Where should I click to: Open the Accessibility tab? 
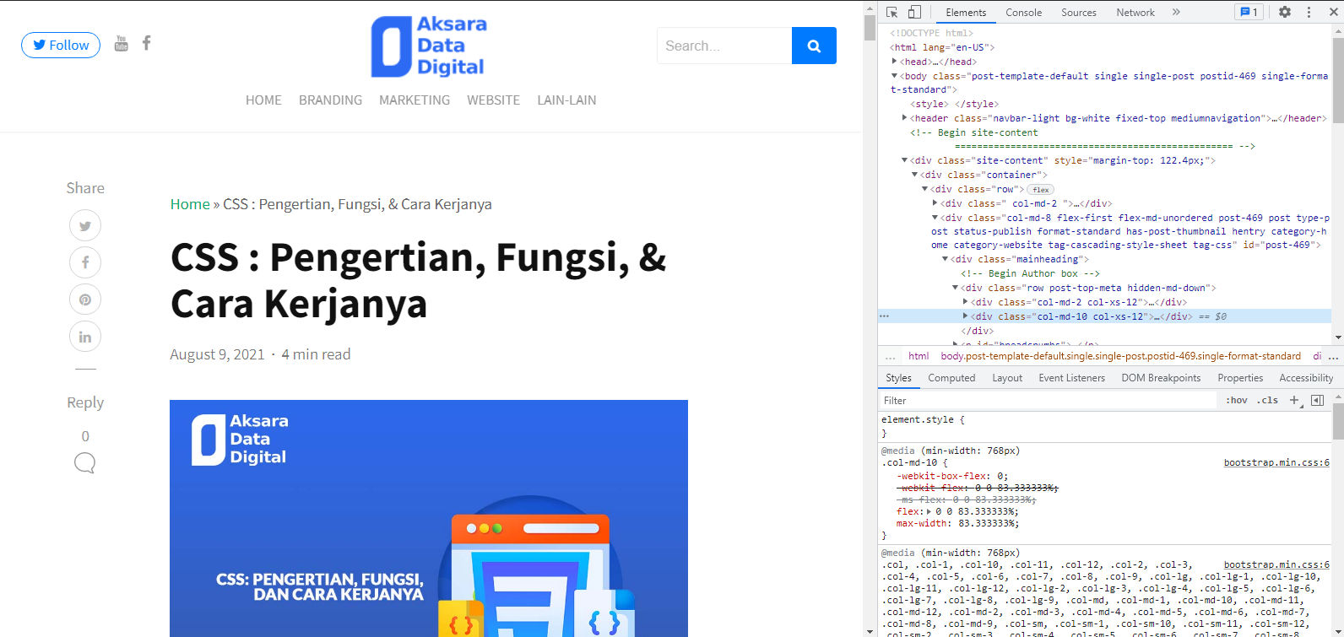point(1306,378)
